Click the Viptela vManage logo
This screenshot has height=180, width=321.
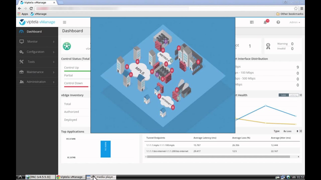point(37,22)
